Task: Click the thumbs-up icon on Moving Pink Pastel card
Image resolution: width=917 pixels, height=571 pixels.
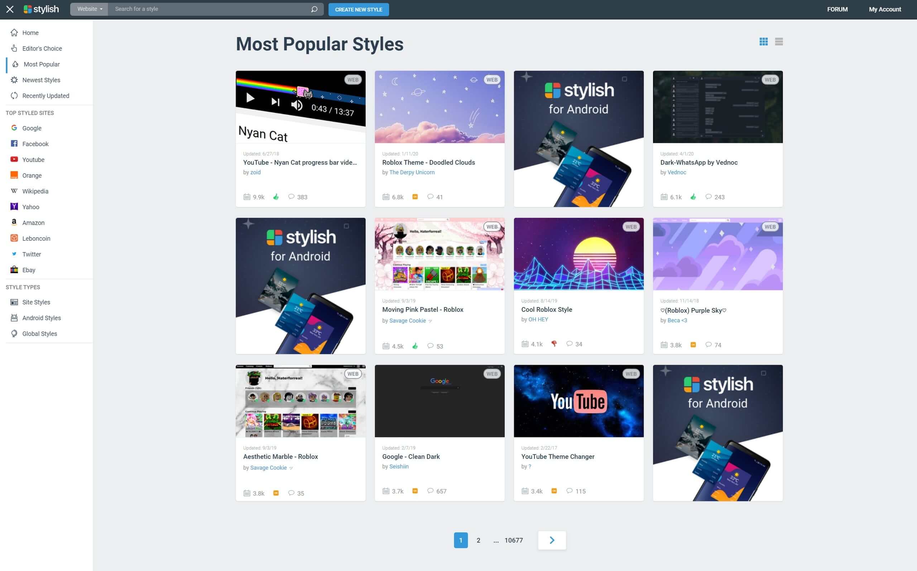Action: pos(415,346)
